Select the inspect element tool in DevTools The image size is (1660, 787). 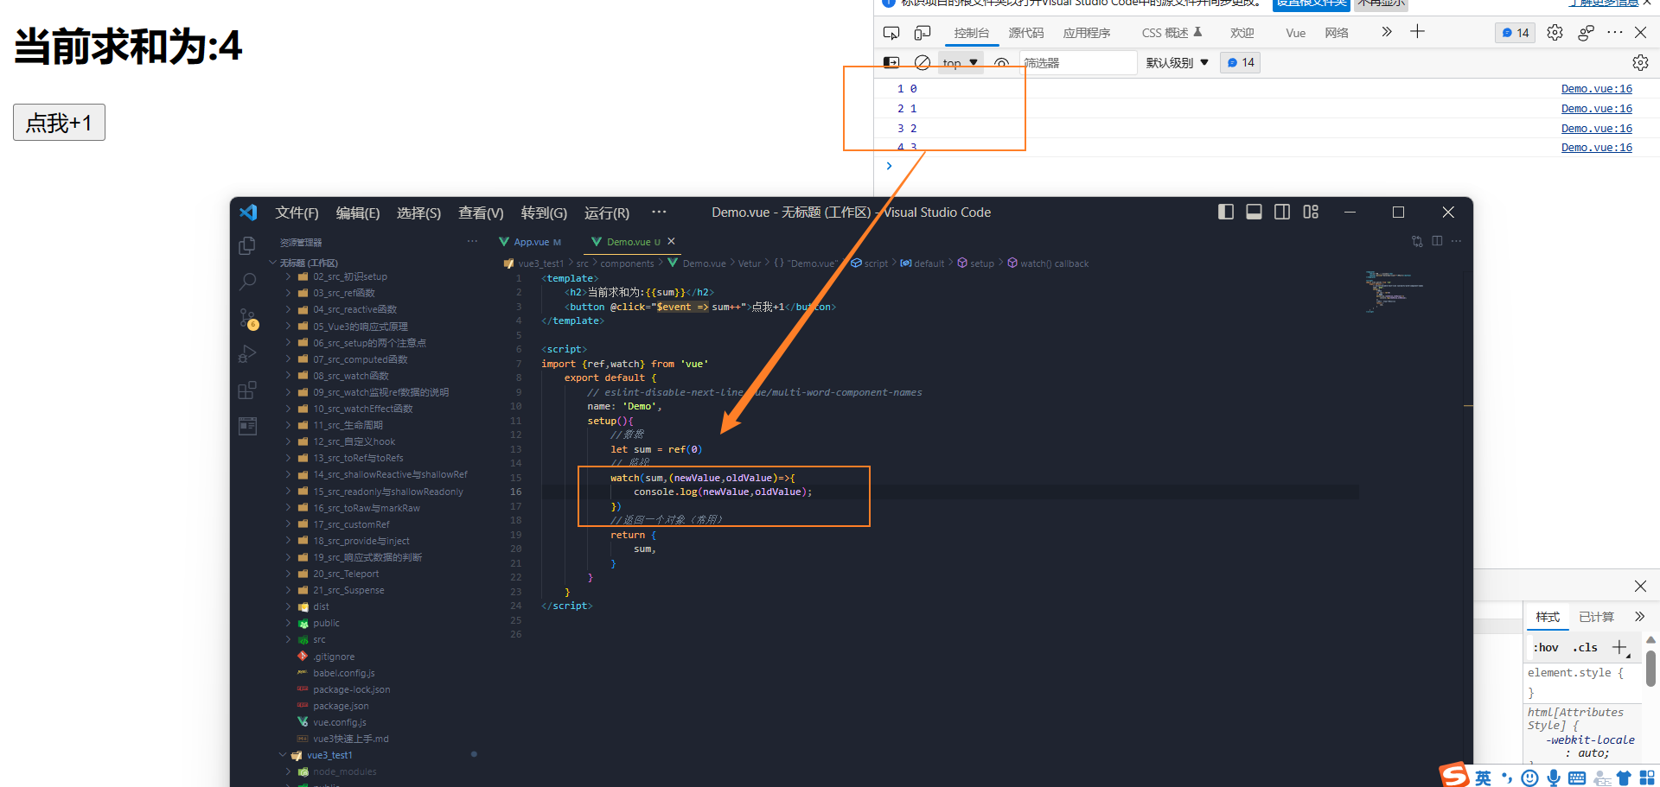[891, 32]
